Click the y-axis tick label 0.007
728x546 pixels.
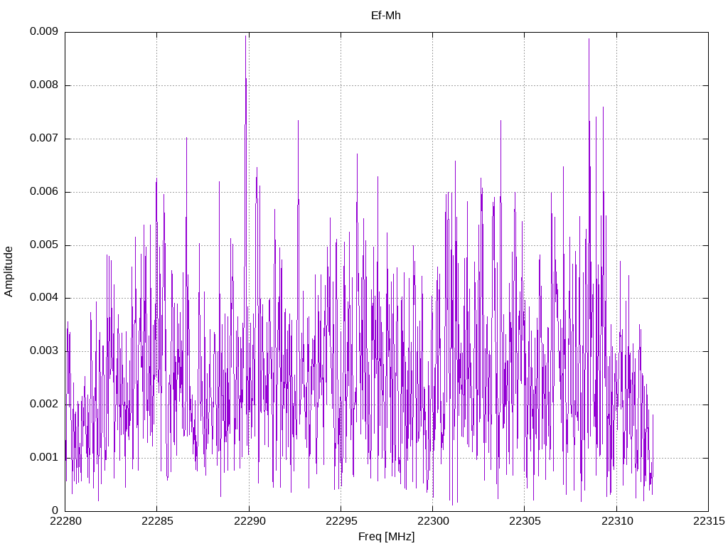click(x=44, y=139)
